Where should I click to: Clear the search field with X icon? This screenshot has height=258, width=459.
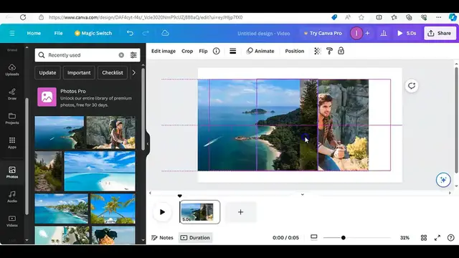[x=121, y=55]
